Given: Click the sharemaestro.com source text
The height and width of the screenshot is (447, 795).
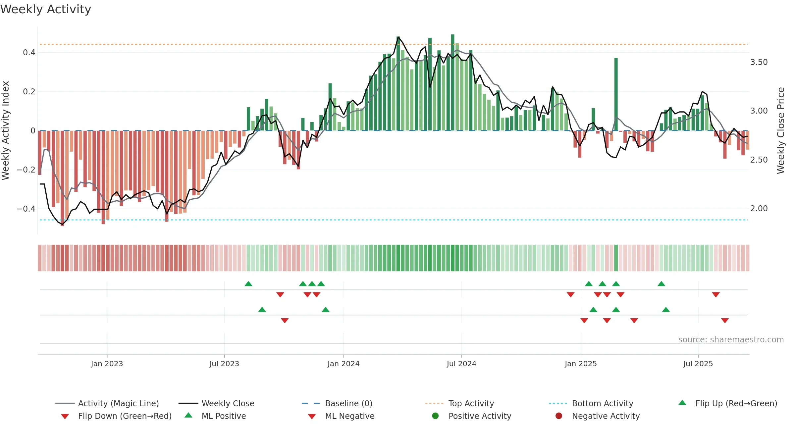Looking at the screenshot, I should pyautogui.click(x=731, y=339).
